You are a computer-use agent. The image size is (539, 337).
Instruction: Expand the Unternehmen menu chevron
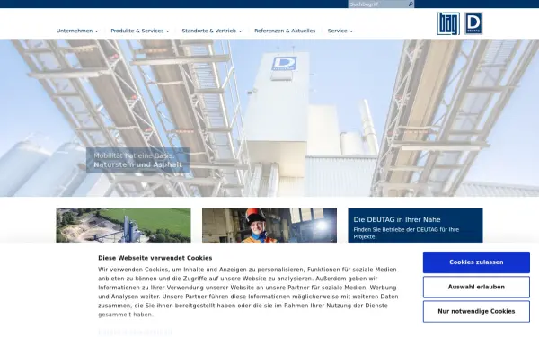[97, 31]
